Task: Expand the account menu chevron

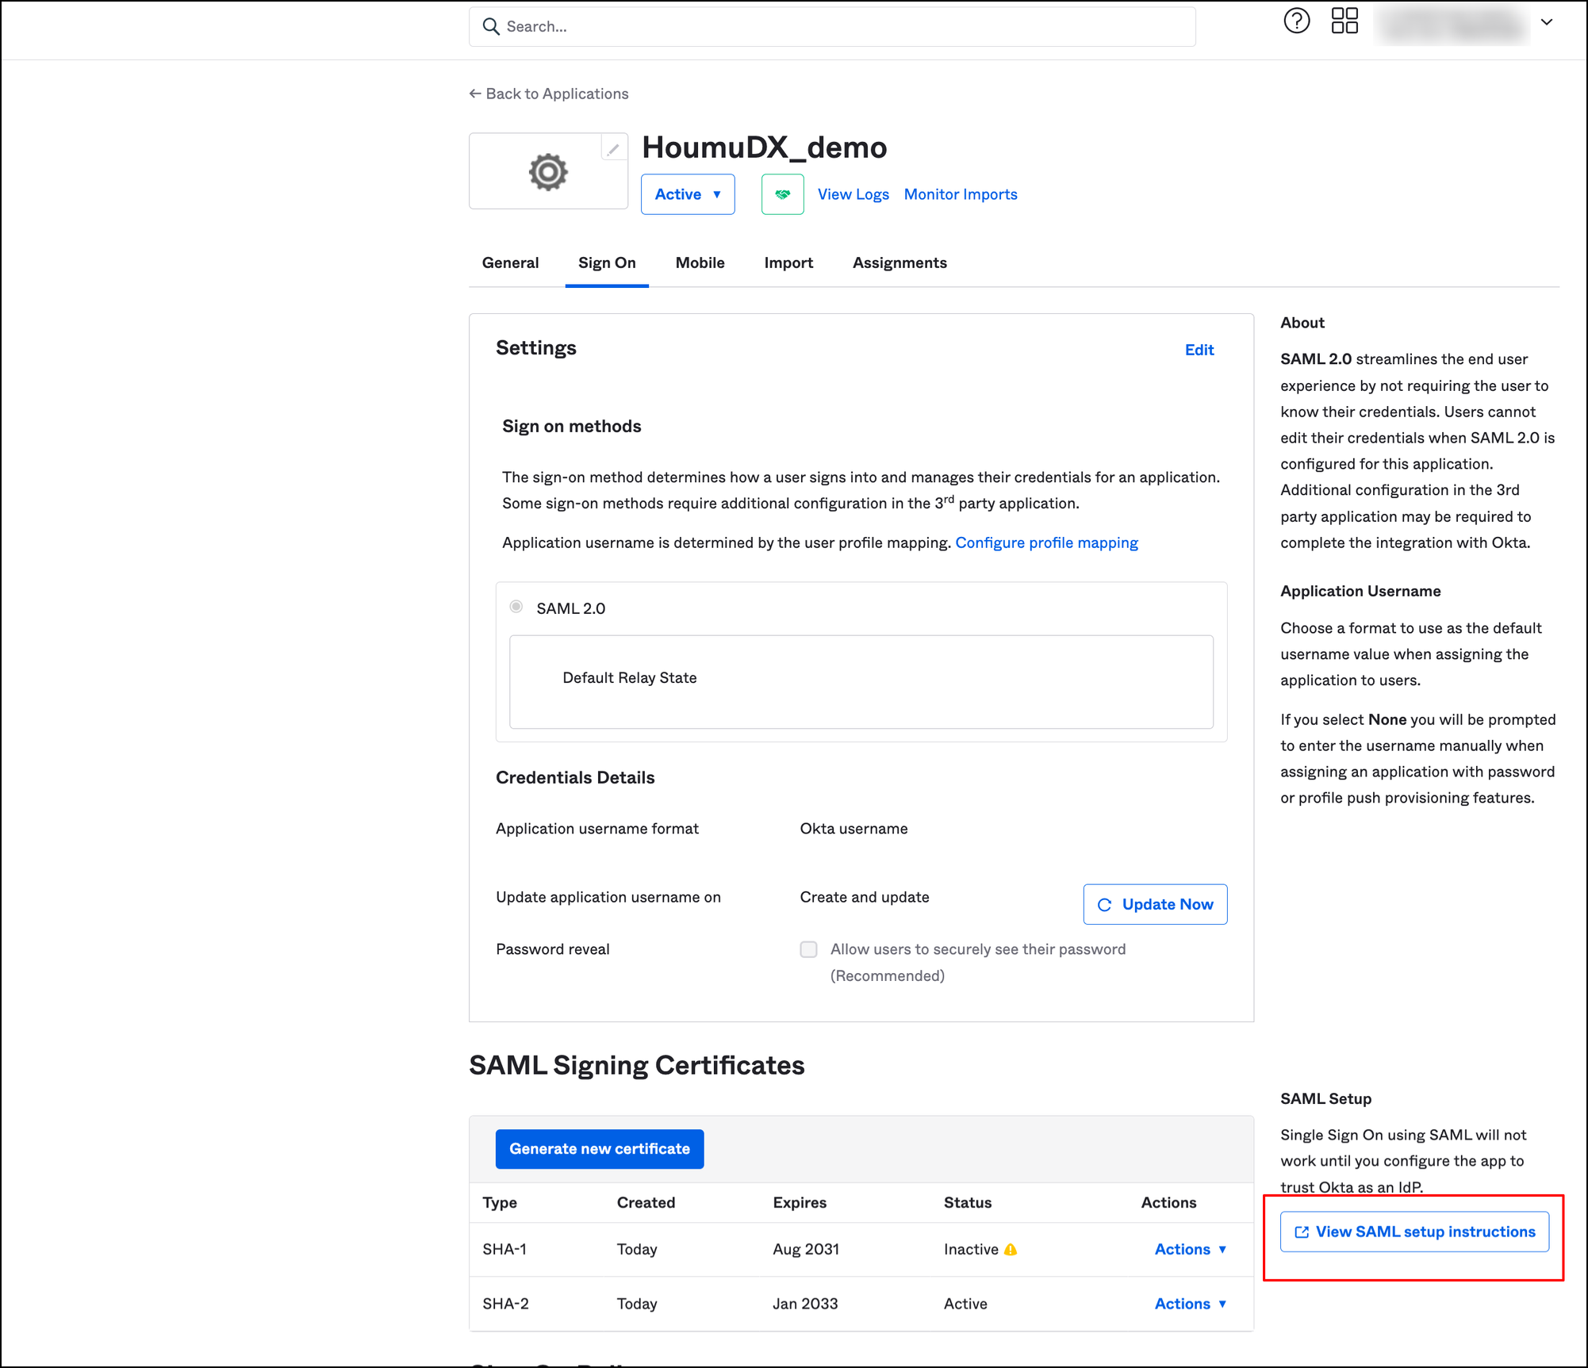Action: [1547, 22]
